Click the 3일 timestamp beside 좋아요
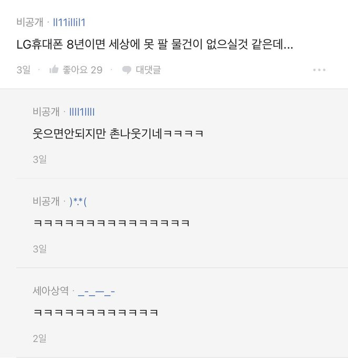Image resolution: width=348 pixels, height=358 pixels. (23, 70)
